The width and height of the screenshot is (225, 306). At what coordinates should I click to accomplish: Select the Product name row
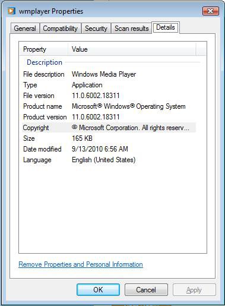[109, 106]
